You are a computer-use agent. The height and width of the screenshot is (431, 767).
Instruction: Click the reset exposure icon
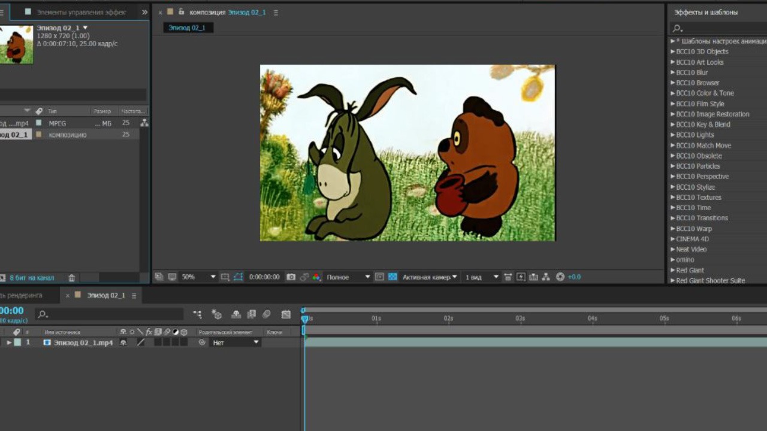pyautogui.click(x=560, y=277)
